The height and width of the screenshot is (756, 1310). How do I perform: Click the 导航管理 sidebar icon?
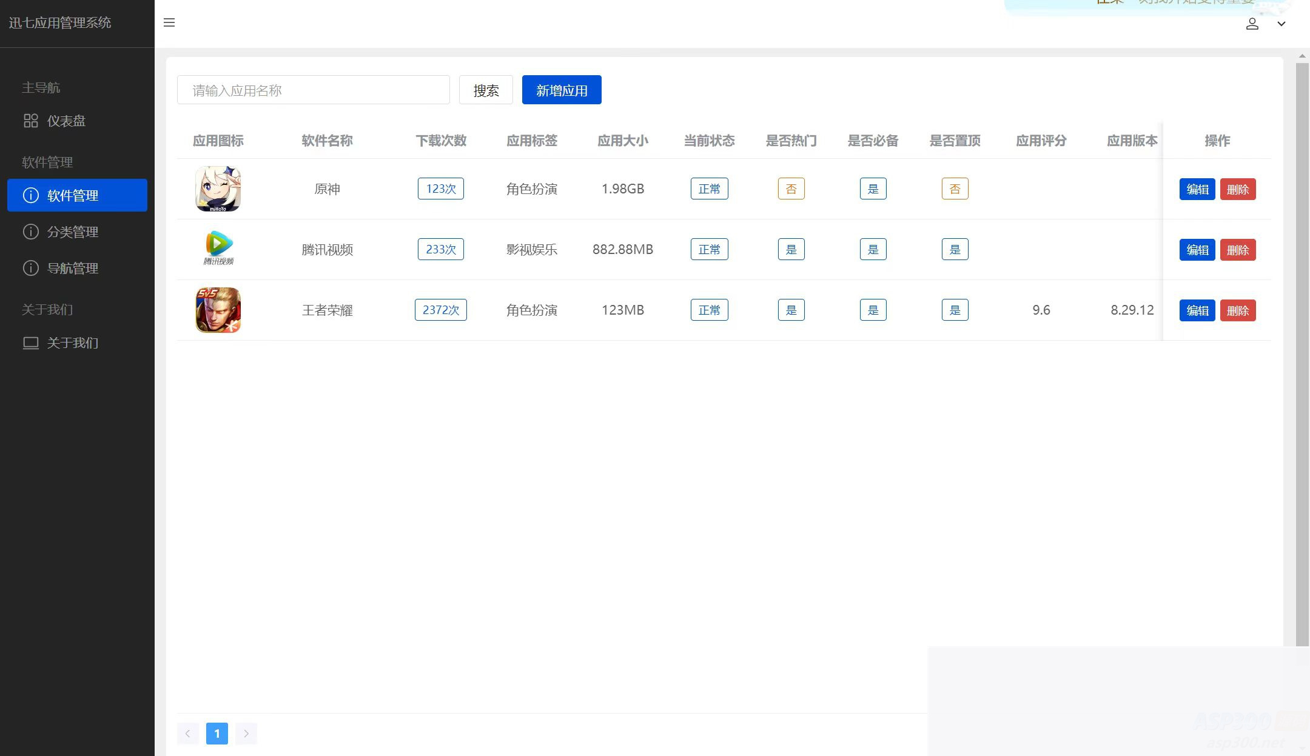31,268
